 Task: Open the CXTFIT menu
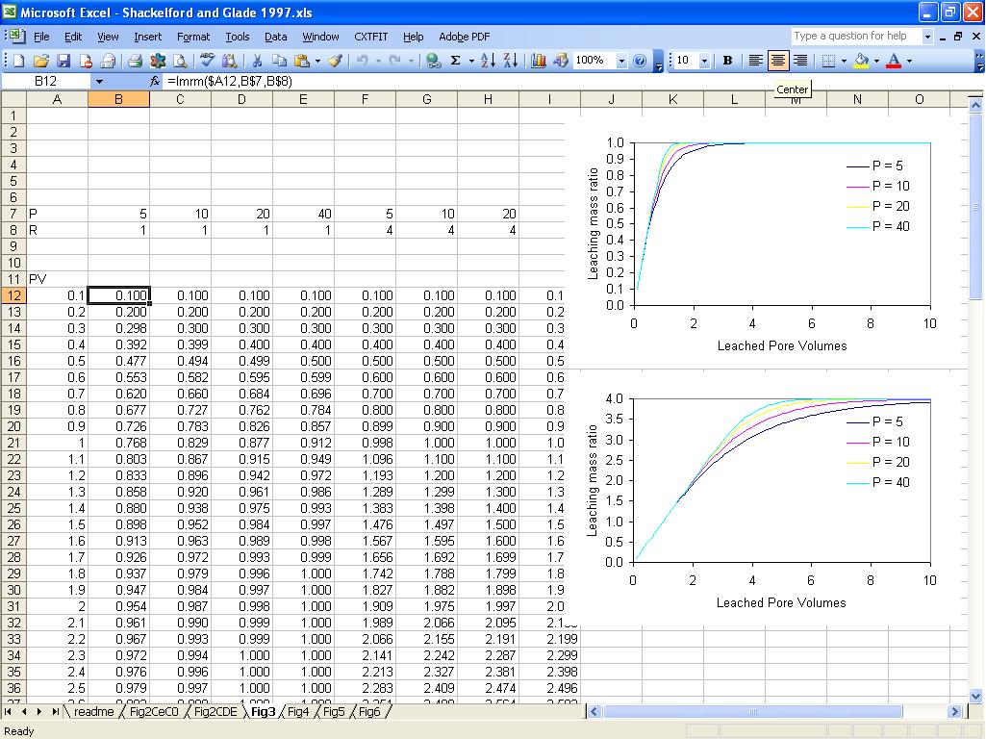371,37
